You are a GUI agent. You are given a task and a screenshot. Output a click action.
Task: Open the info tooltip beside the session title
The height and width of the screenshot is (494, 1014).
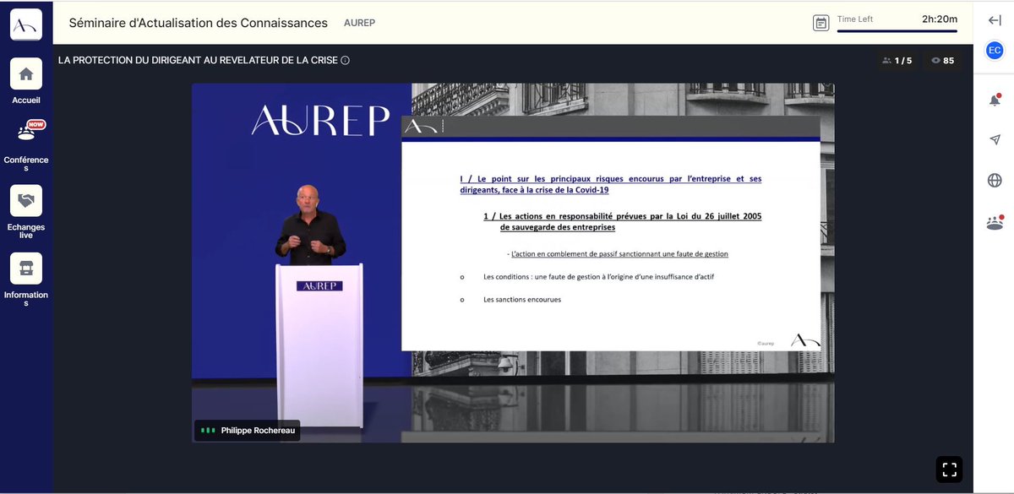click(346, 60)
